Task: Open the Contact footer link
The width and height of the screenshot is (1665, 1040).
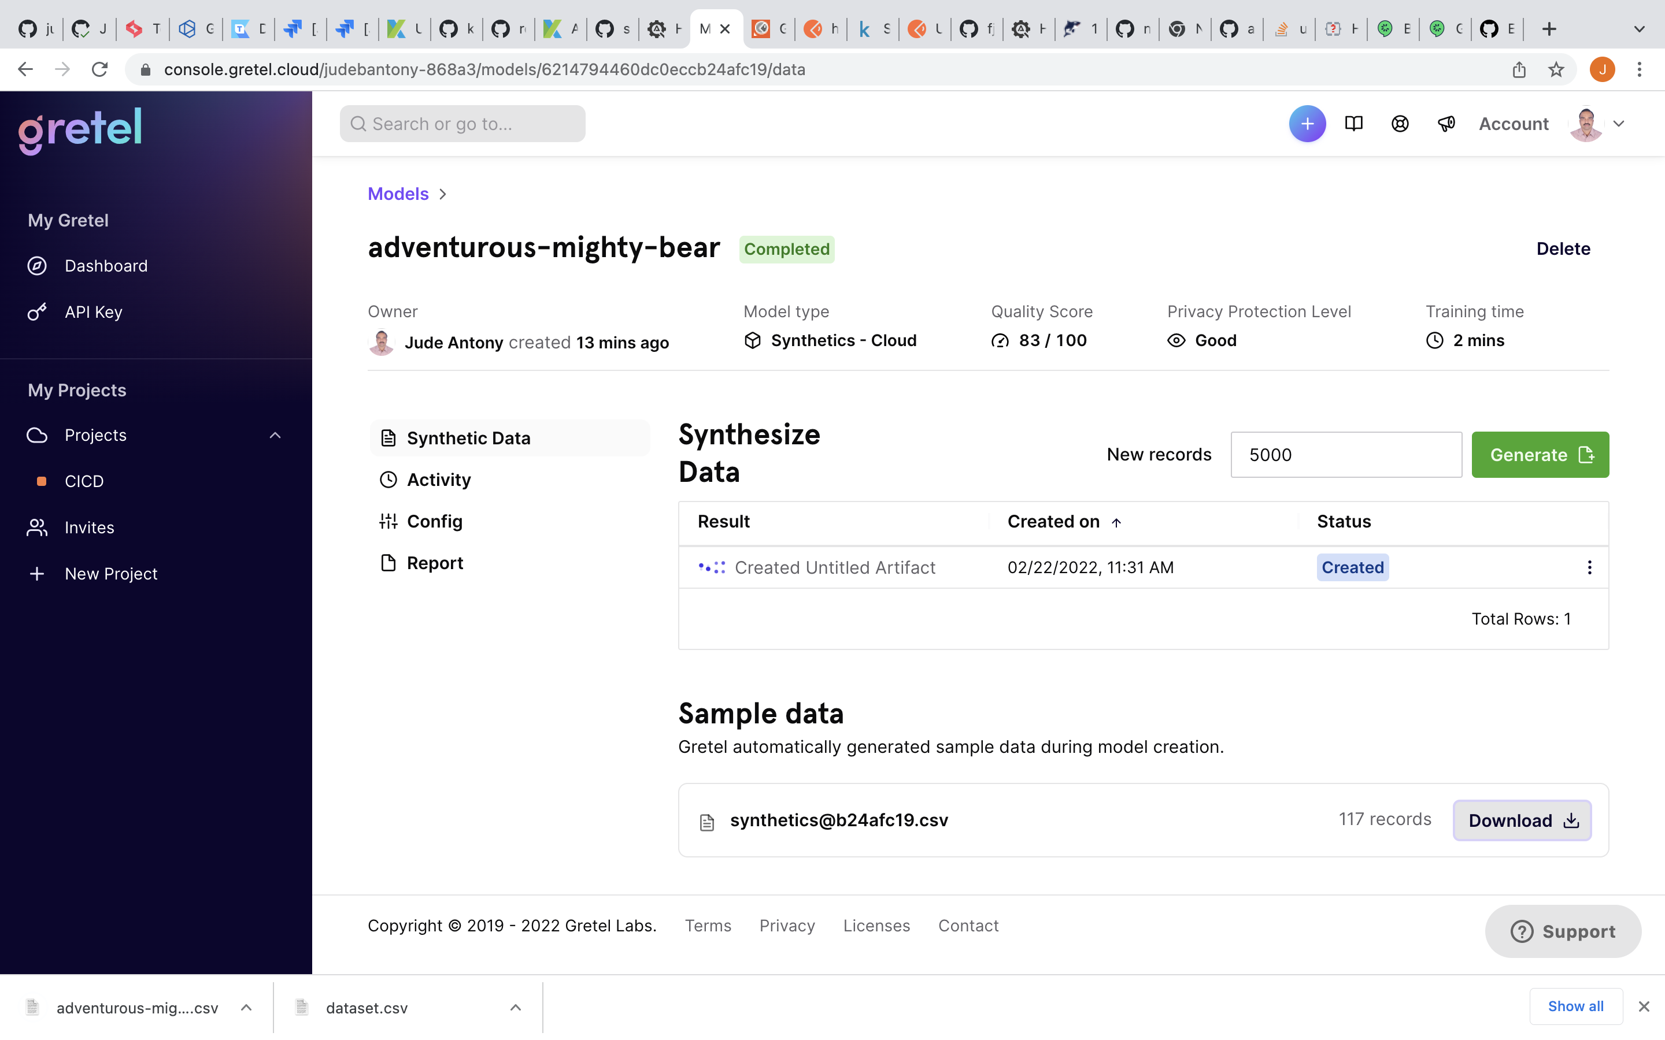Action: pyautogui.click(x=968, y=926)
